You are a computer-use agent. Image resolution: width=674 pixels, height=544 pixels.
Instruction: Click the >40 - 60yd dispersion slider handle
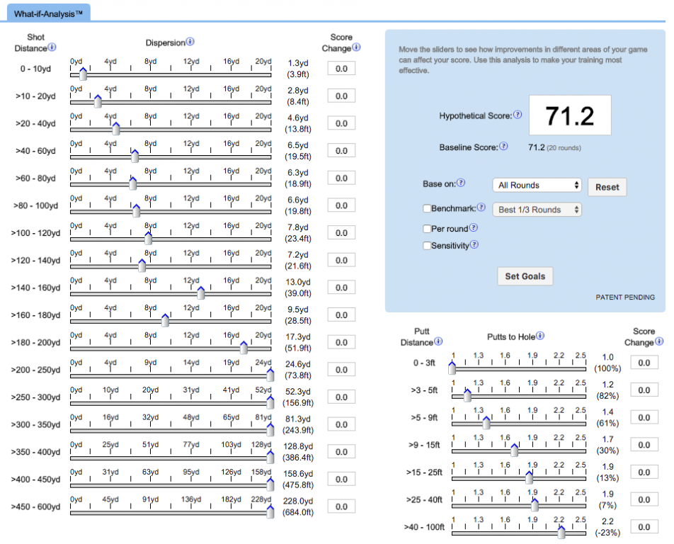pos(135,156)
